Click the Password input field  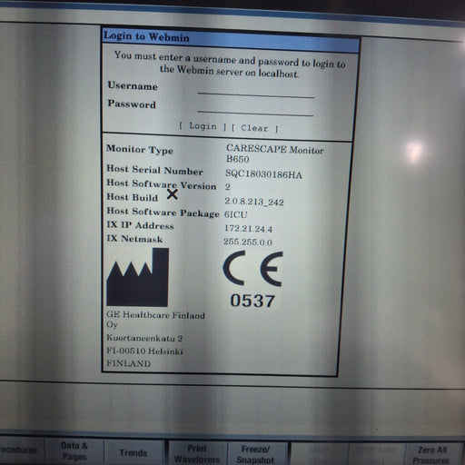pyautogui.click(x=255, y=109)
